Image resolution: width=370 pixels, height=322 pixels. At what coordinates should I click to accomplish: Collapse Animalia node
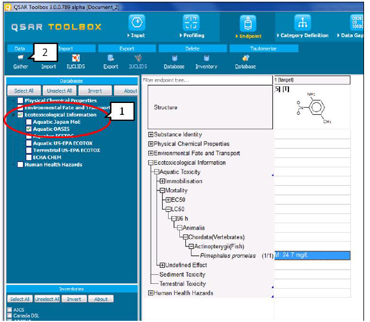pos(179,228)
